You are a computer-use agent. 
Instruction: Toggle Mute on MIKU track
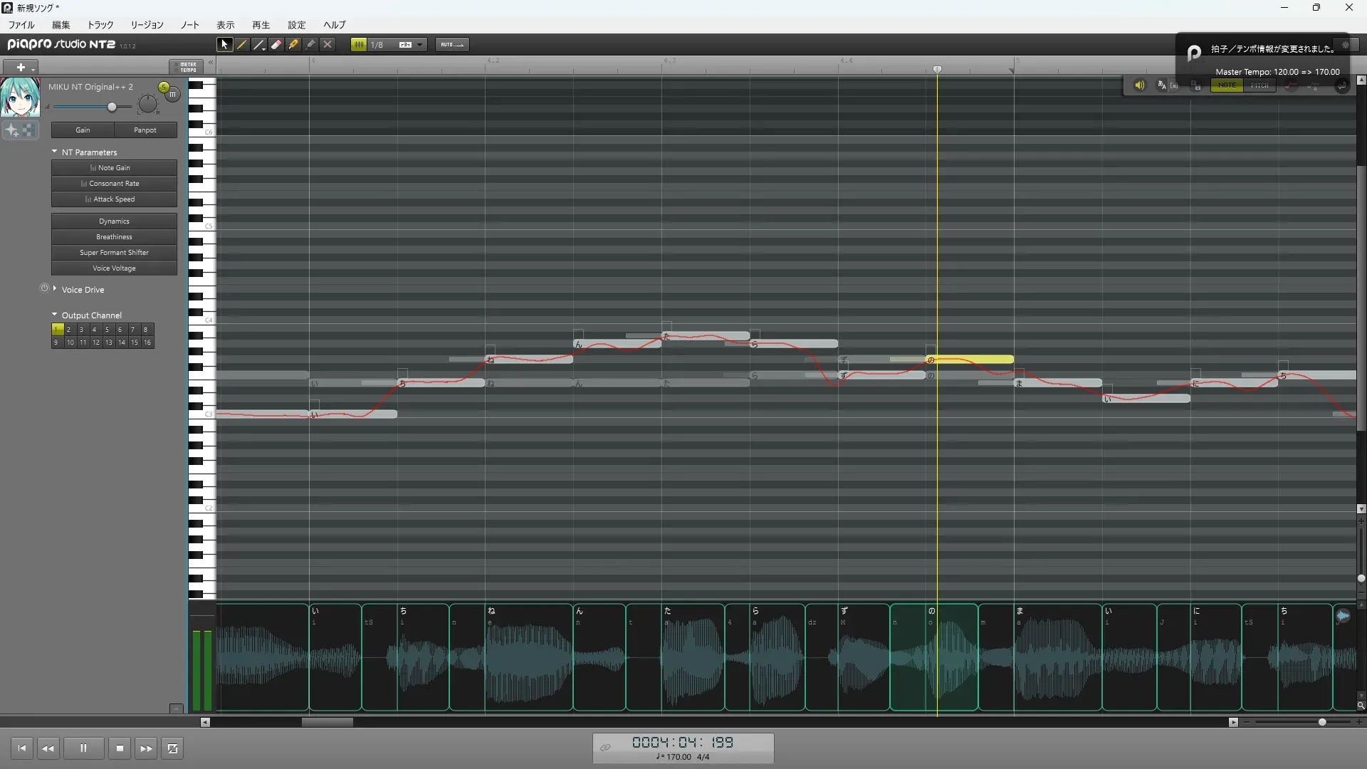173,94
